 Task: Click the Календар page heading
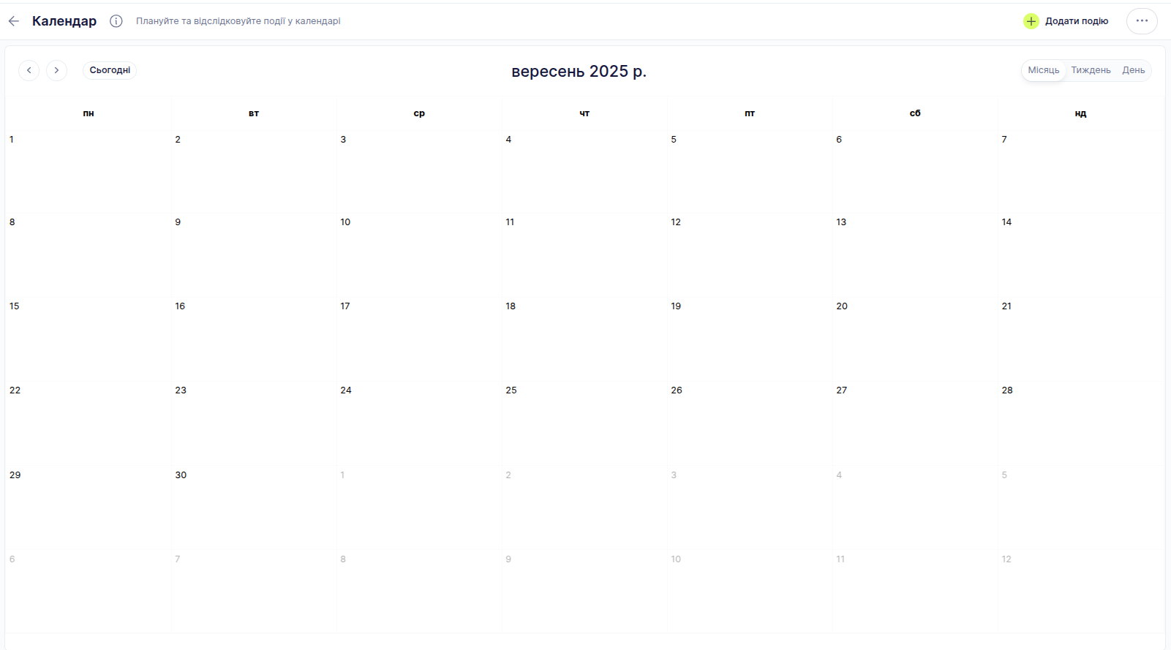point(64,21)
